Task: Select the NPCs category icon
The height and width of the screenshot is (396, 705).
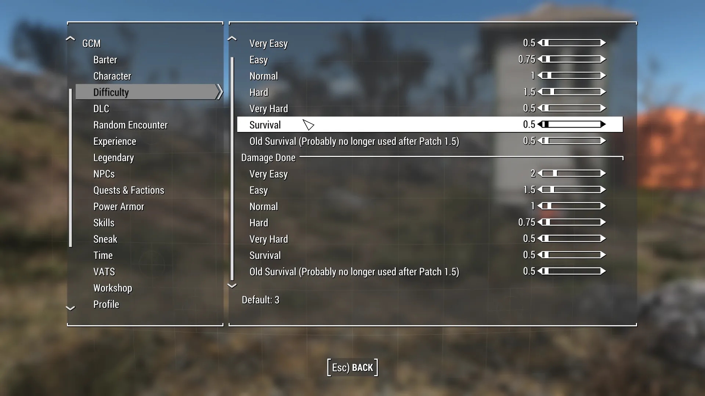Action: [103, 173]
